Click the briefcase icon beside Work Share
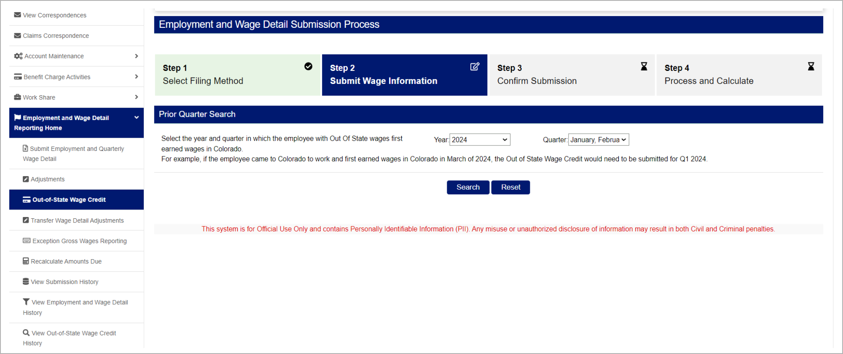Image resolution: width=843 pixels, height=354 pixels. pos(17,97)
